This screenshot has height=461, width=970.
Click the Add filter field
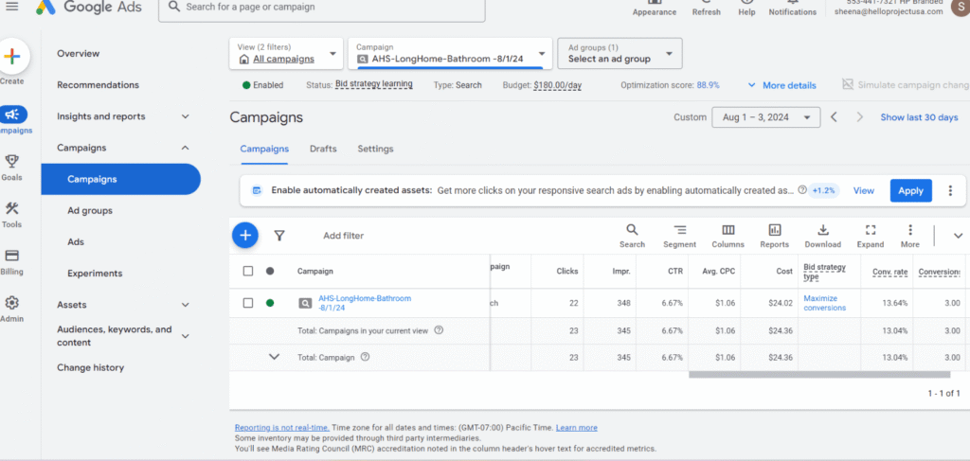click(x=343, y=236)
